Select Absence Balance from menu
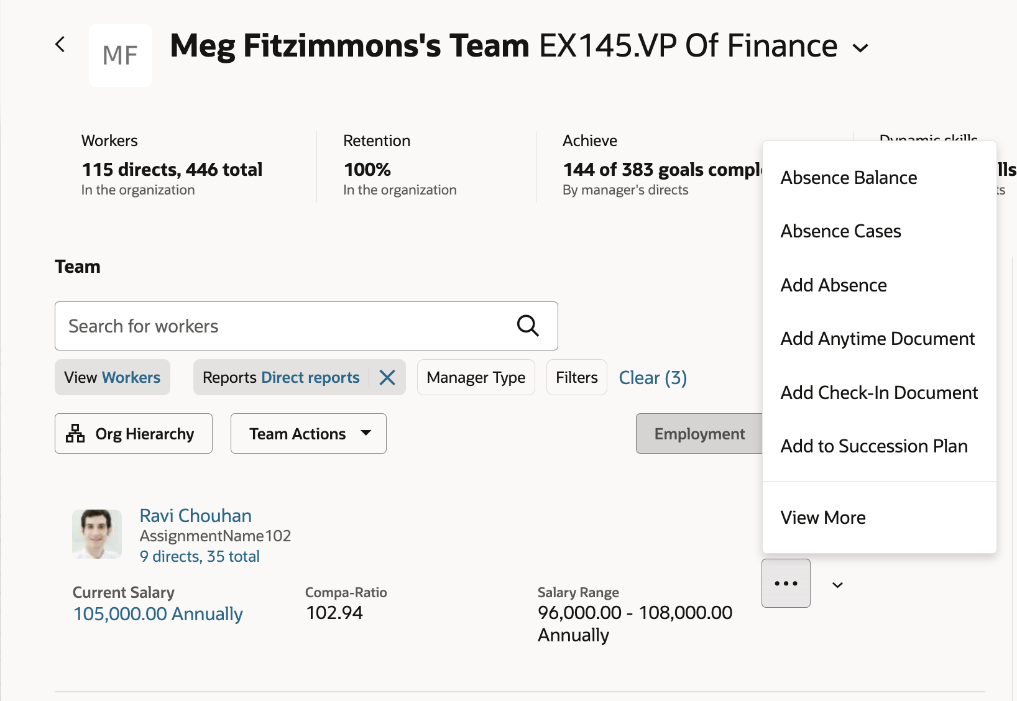Viewport: 1017px width, 701px height. click(849, 178)
